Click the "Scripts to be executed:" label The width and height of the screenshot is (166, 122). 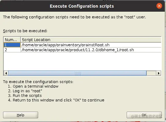25,31
